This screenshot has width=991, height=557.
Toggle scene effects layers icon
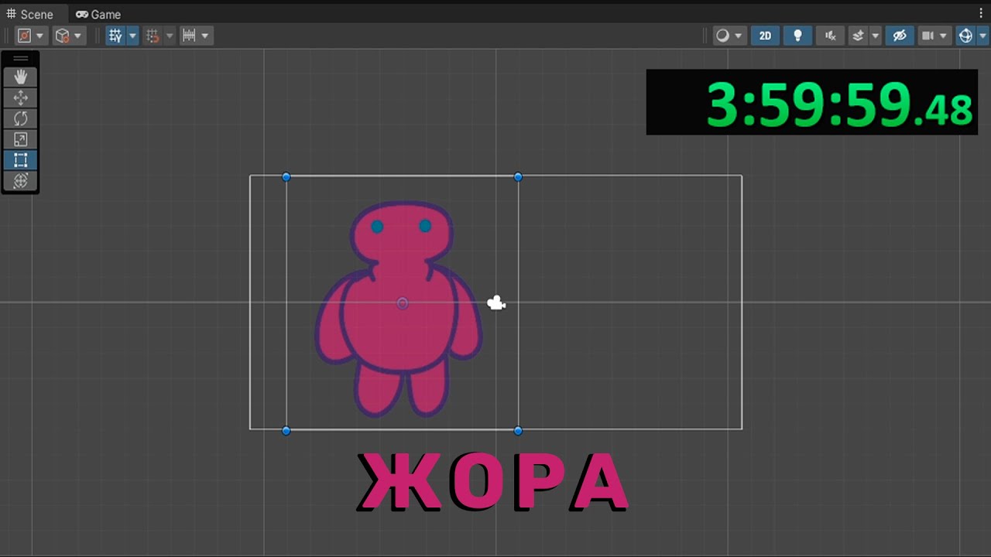858,36
